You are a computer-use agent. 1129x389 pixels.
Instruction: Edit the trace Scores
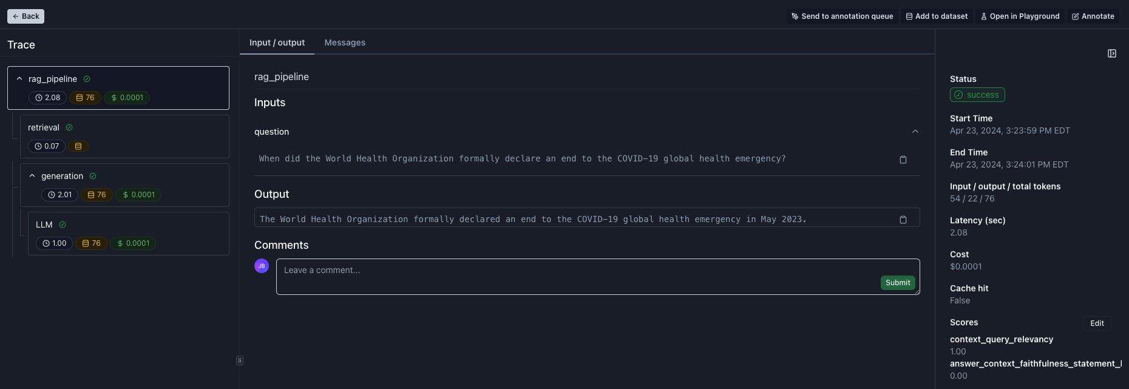(1097, 323)
